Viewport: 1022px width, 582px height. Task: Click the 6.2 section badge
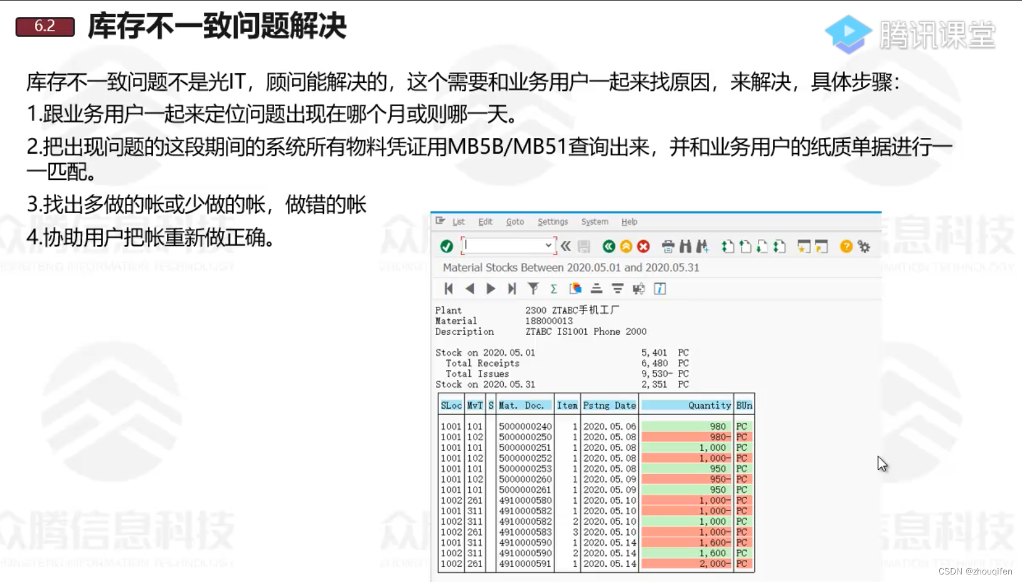tap(45, 26)
